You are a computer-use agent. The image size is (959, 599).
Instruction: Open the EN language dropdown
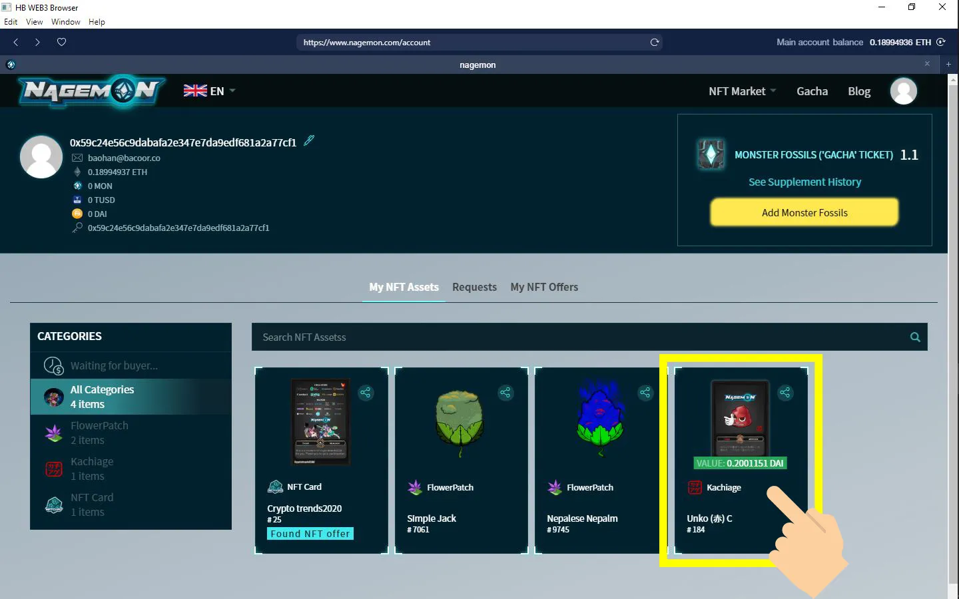click(x=209, y=91)
